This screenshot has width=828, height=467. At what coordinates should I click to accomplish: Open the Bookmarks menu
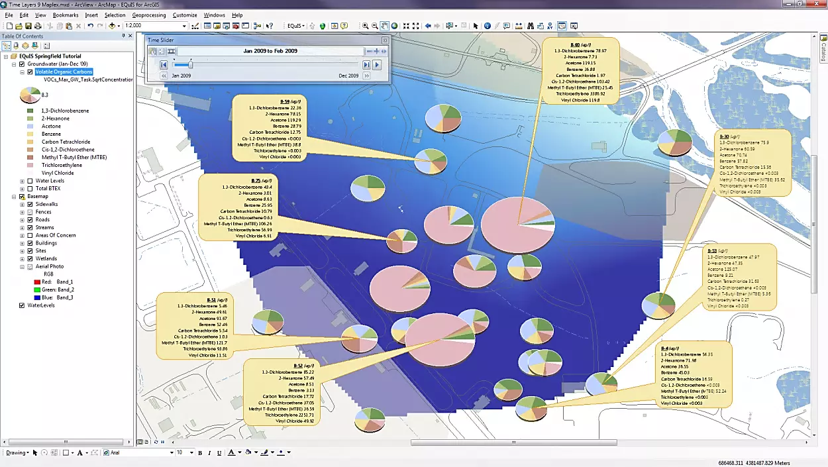66,15
